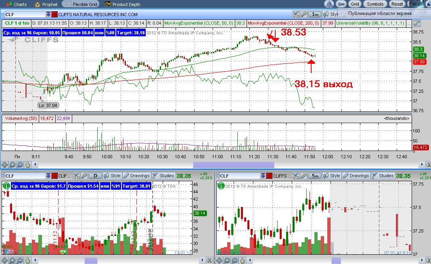
Task: Open wrench settings icon in daily chart
Action: click(84, 176)
